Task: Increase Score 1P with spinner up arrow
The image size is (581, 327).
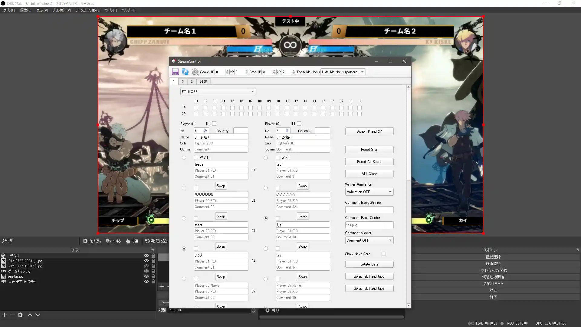Action: coord(227,71)
